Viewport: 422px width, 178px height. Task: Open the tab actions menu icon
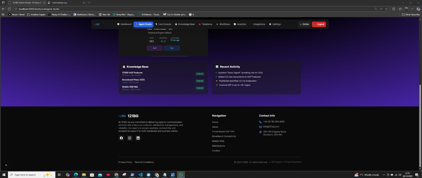point(3,3)
